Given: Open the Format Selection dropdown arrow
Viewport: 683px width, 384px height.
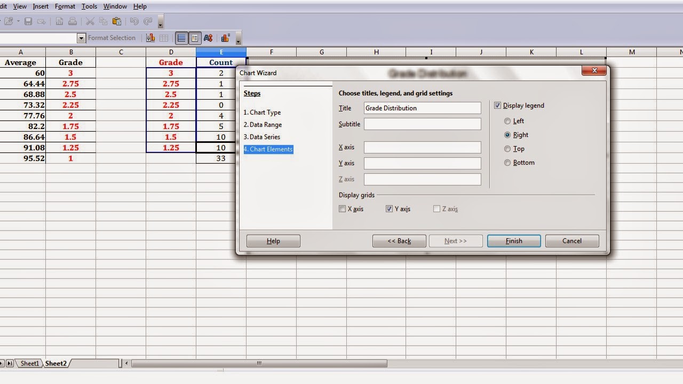Looking at the screenshot, I should tap(82, 38).
